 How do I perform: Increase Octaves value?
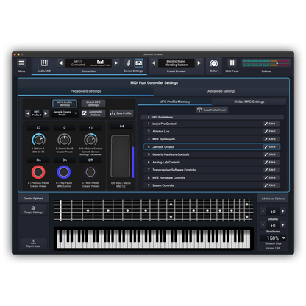pyautogui.click(x=283, y=211)
